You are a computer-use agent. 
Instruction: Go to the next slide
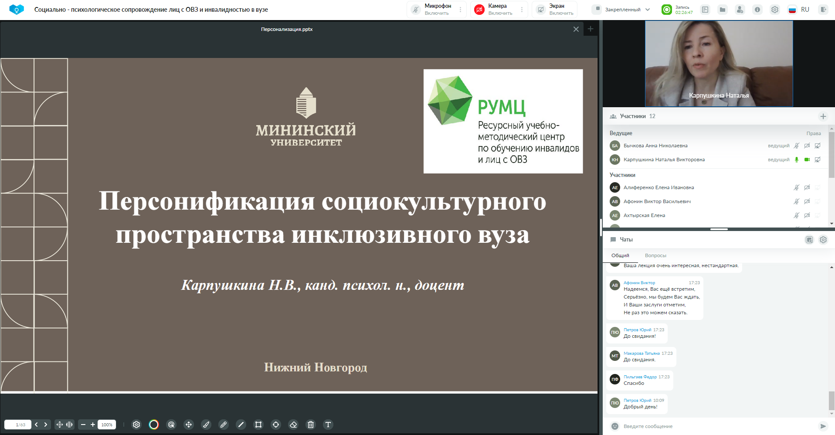click(46, 425)
